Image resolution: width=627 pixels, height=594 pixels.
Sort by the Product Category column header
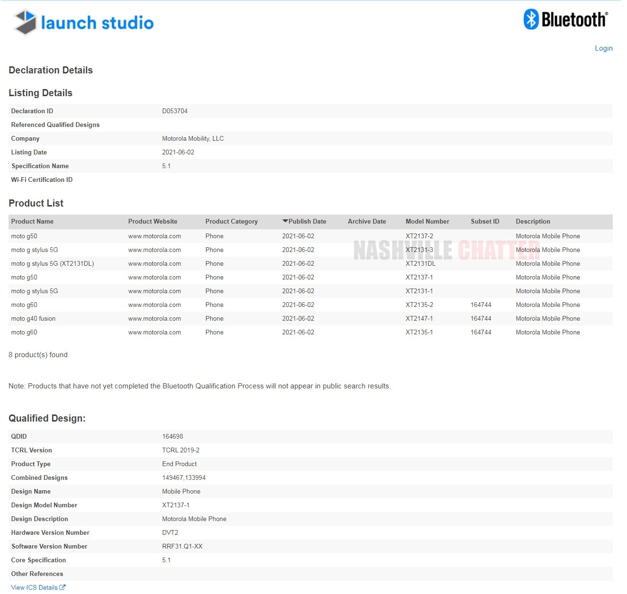[231, 221]
